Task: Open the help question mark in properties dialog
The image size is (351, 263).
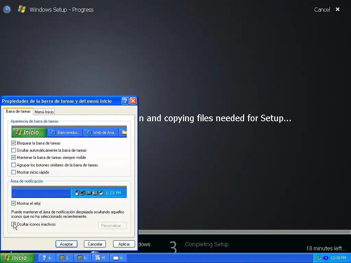Action: tap(125, 101)
